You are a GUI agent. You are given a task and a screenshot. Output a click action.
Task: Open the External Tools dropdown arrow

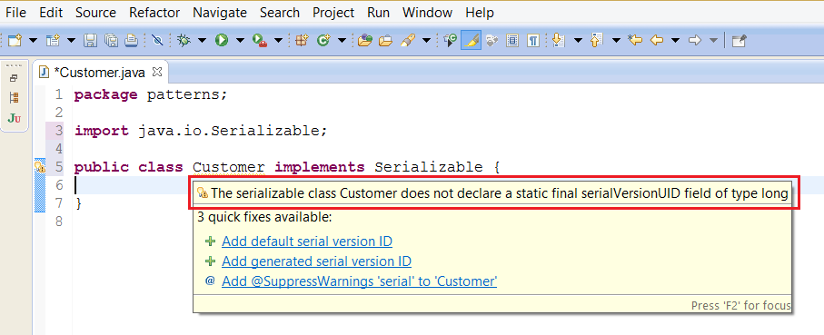(x=279, y=41)
